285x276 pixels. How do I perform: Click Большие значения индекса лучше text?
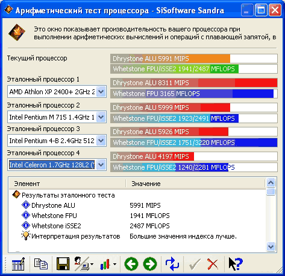183,236
